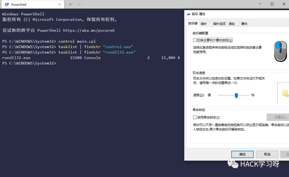The width and height of the screenshot is (289, 177).
Task: Click the 'control main.cpl' command text
Action: 77,41
